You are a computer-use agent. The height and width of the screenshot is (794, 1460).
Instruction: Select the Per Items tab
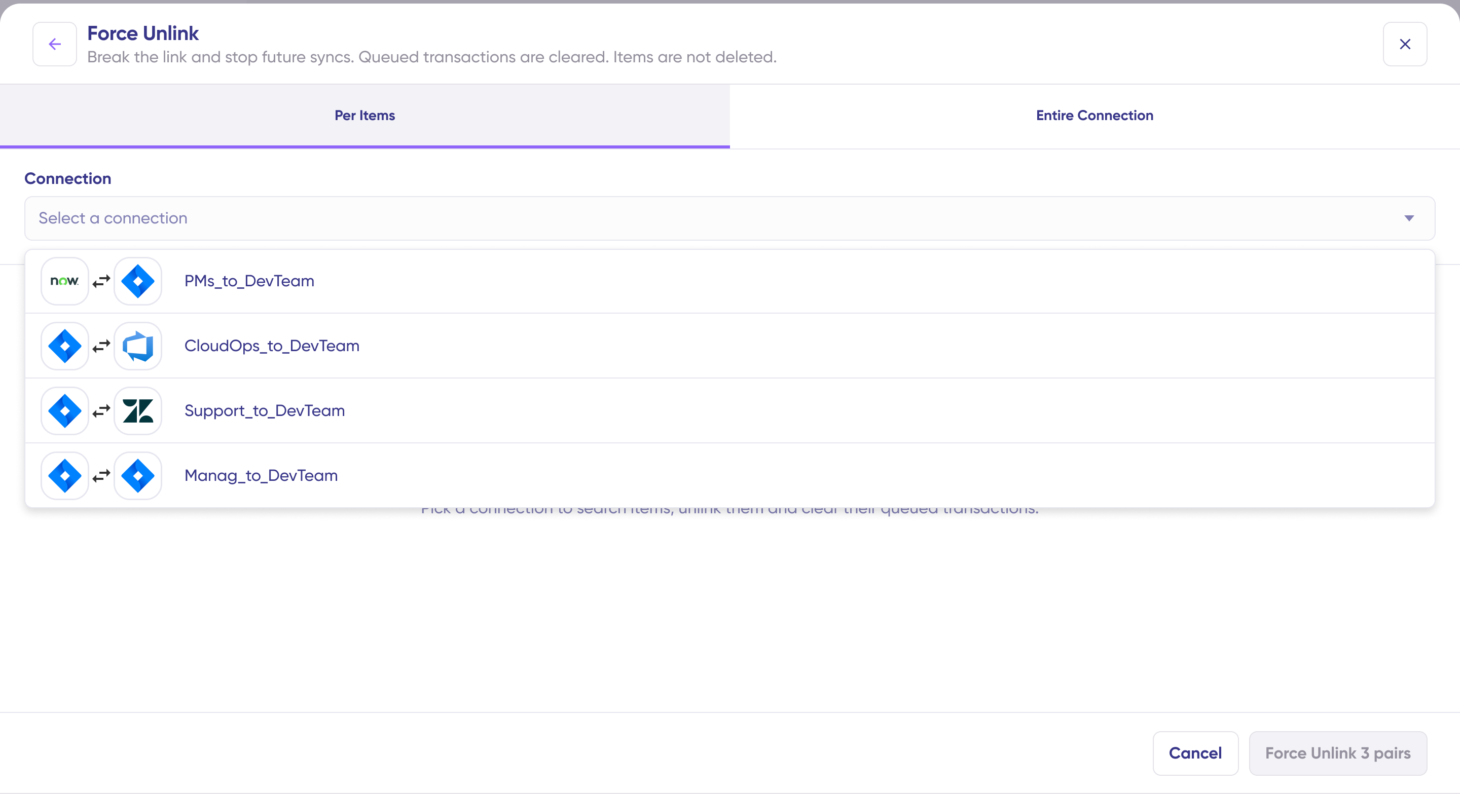tap(364, 116)
